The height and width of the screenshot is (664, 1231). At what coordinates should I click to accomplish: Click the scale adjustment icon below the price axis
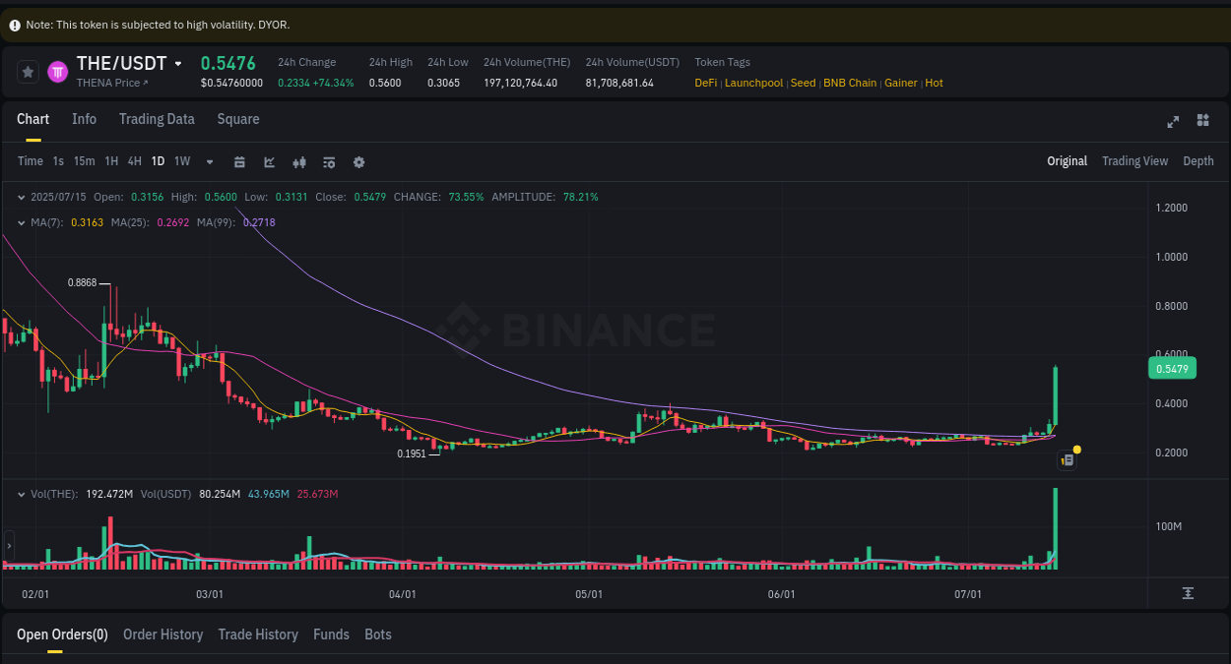point(1189,594)
